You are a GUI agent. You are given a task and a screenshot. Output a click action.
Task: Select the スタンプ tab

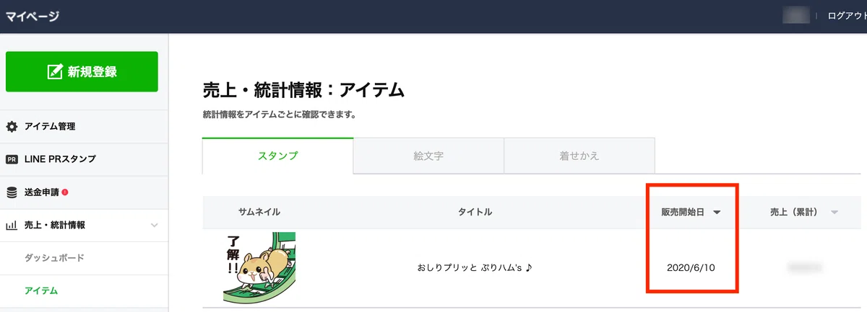click(278, 156)
